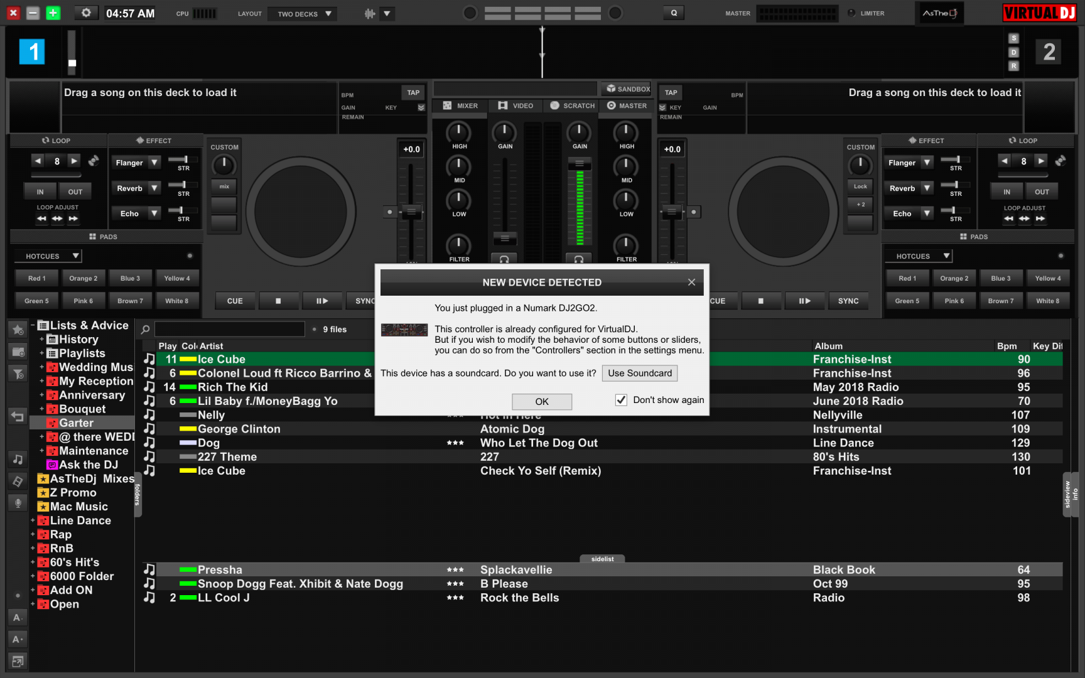Open the left Flanger effect dropdown
Screen dimensions: 1085x678
pos(154,163)
